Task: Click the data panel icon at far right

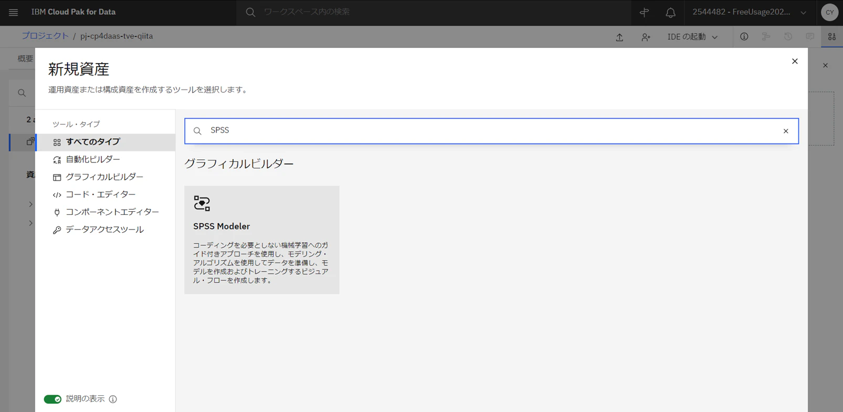Action: (832, 37)
